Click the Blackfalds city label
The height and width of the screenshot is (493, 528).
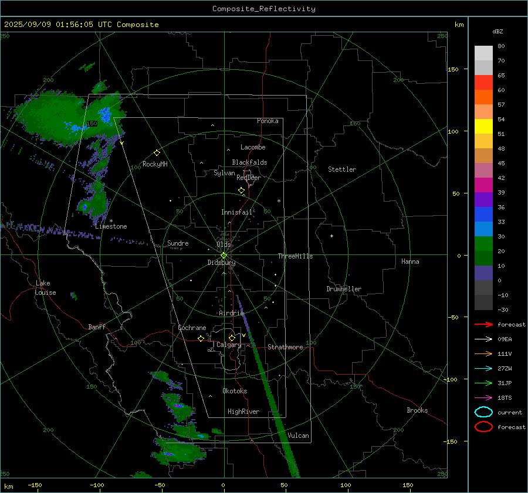[x=249, y=162]
